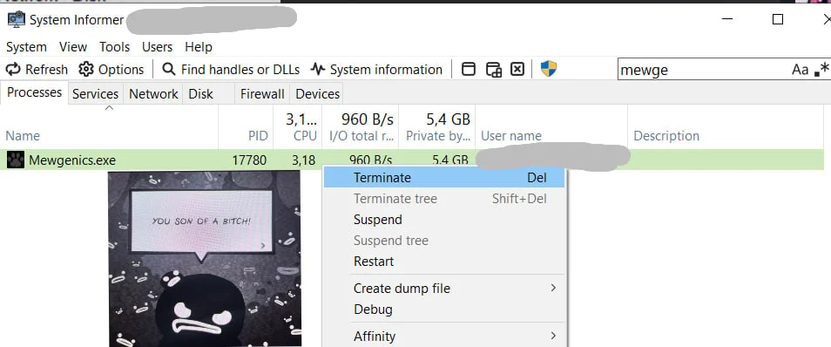Click the System Informer title bar icon
The width and height of the screenshot is (831, 347).
[x=16, y=20]
